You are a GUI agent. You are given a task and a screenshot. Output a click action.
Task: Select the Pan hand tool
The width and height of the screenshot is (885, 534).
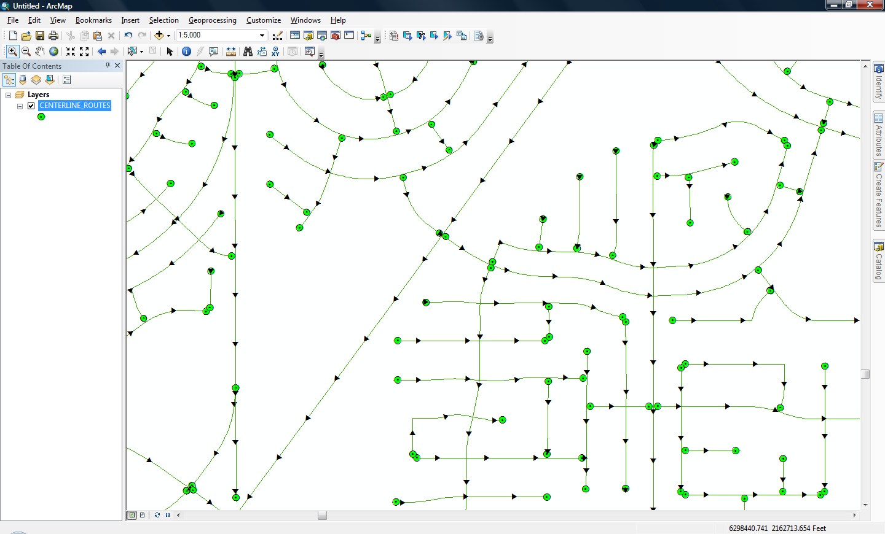tap(40, 52)
